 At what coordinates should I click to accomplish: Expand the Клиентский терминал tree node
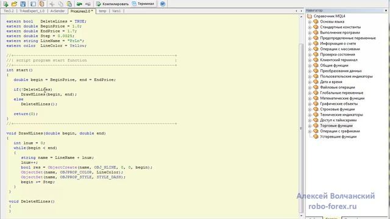coord(310,60)
